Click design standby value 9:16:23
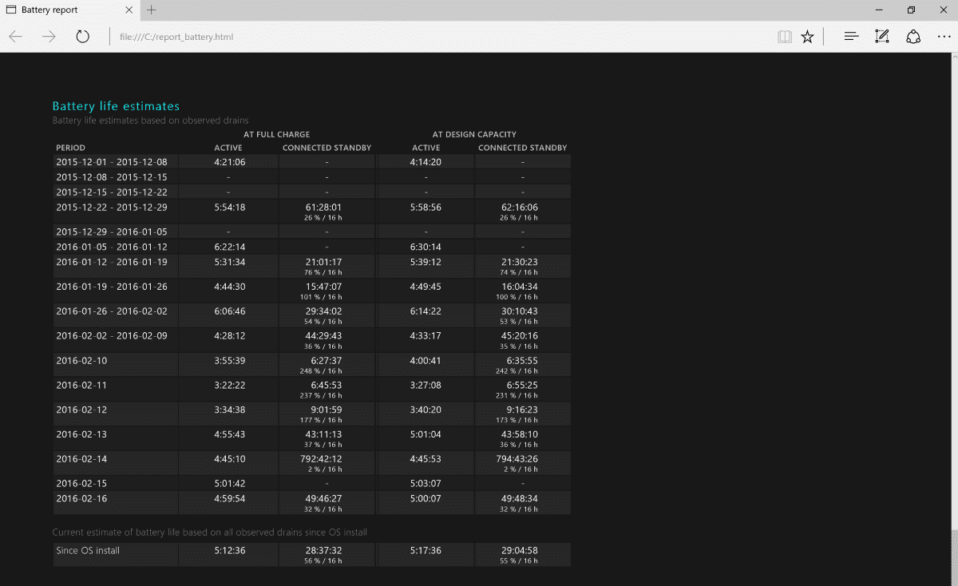Viewport: 958px width, 586px height. (522, 410)
